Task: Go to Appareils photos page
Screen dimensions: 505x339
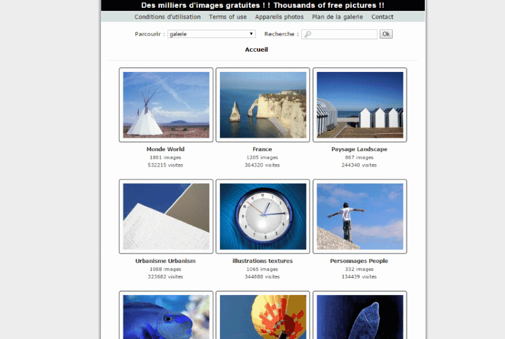Action: (x=279, y=17)
